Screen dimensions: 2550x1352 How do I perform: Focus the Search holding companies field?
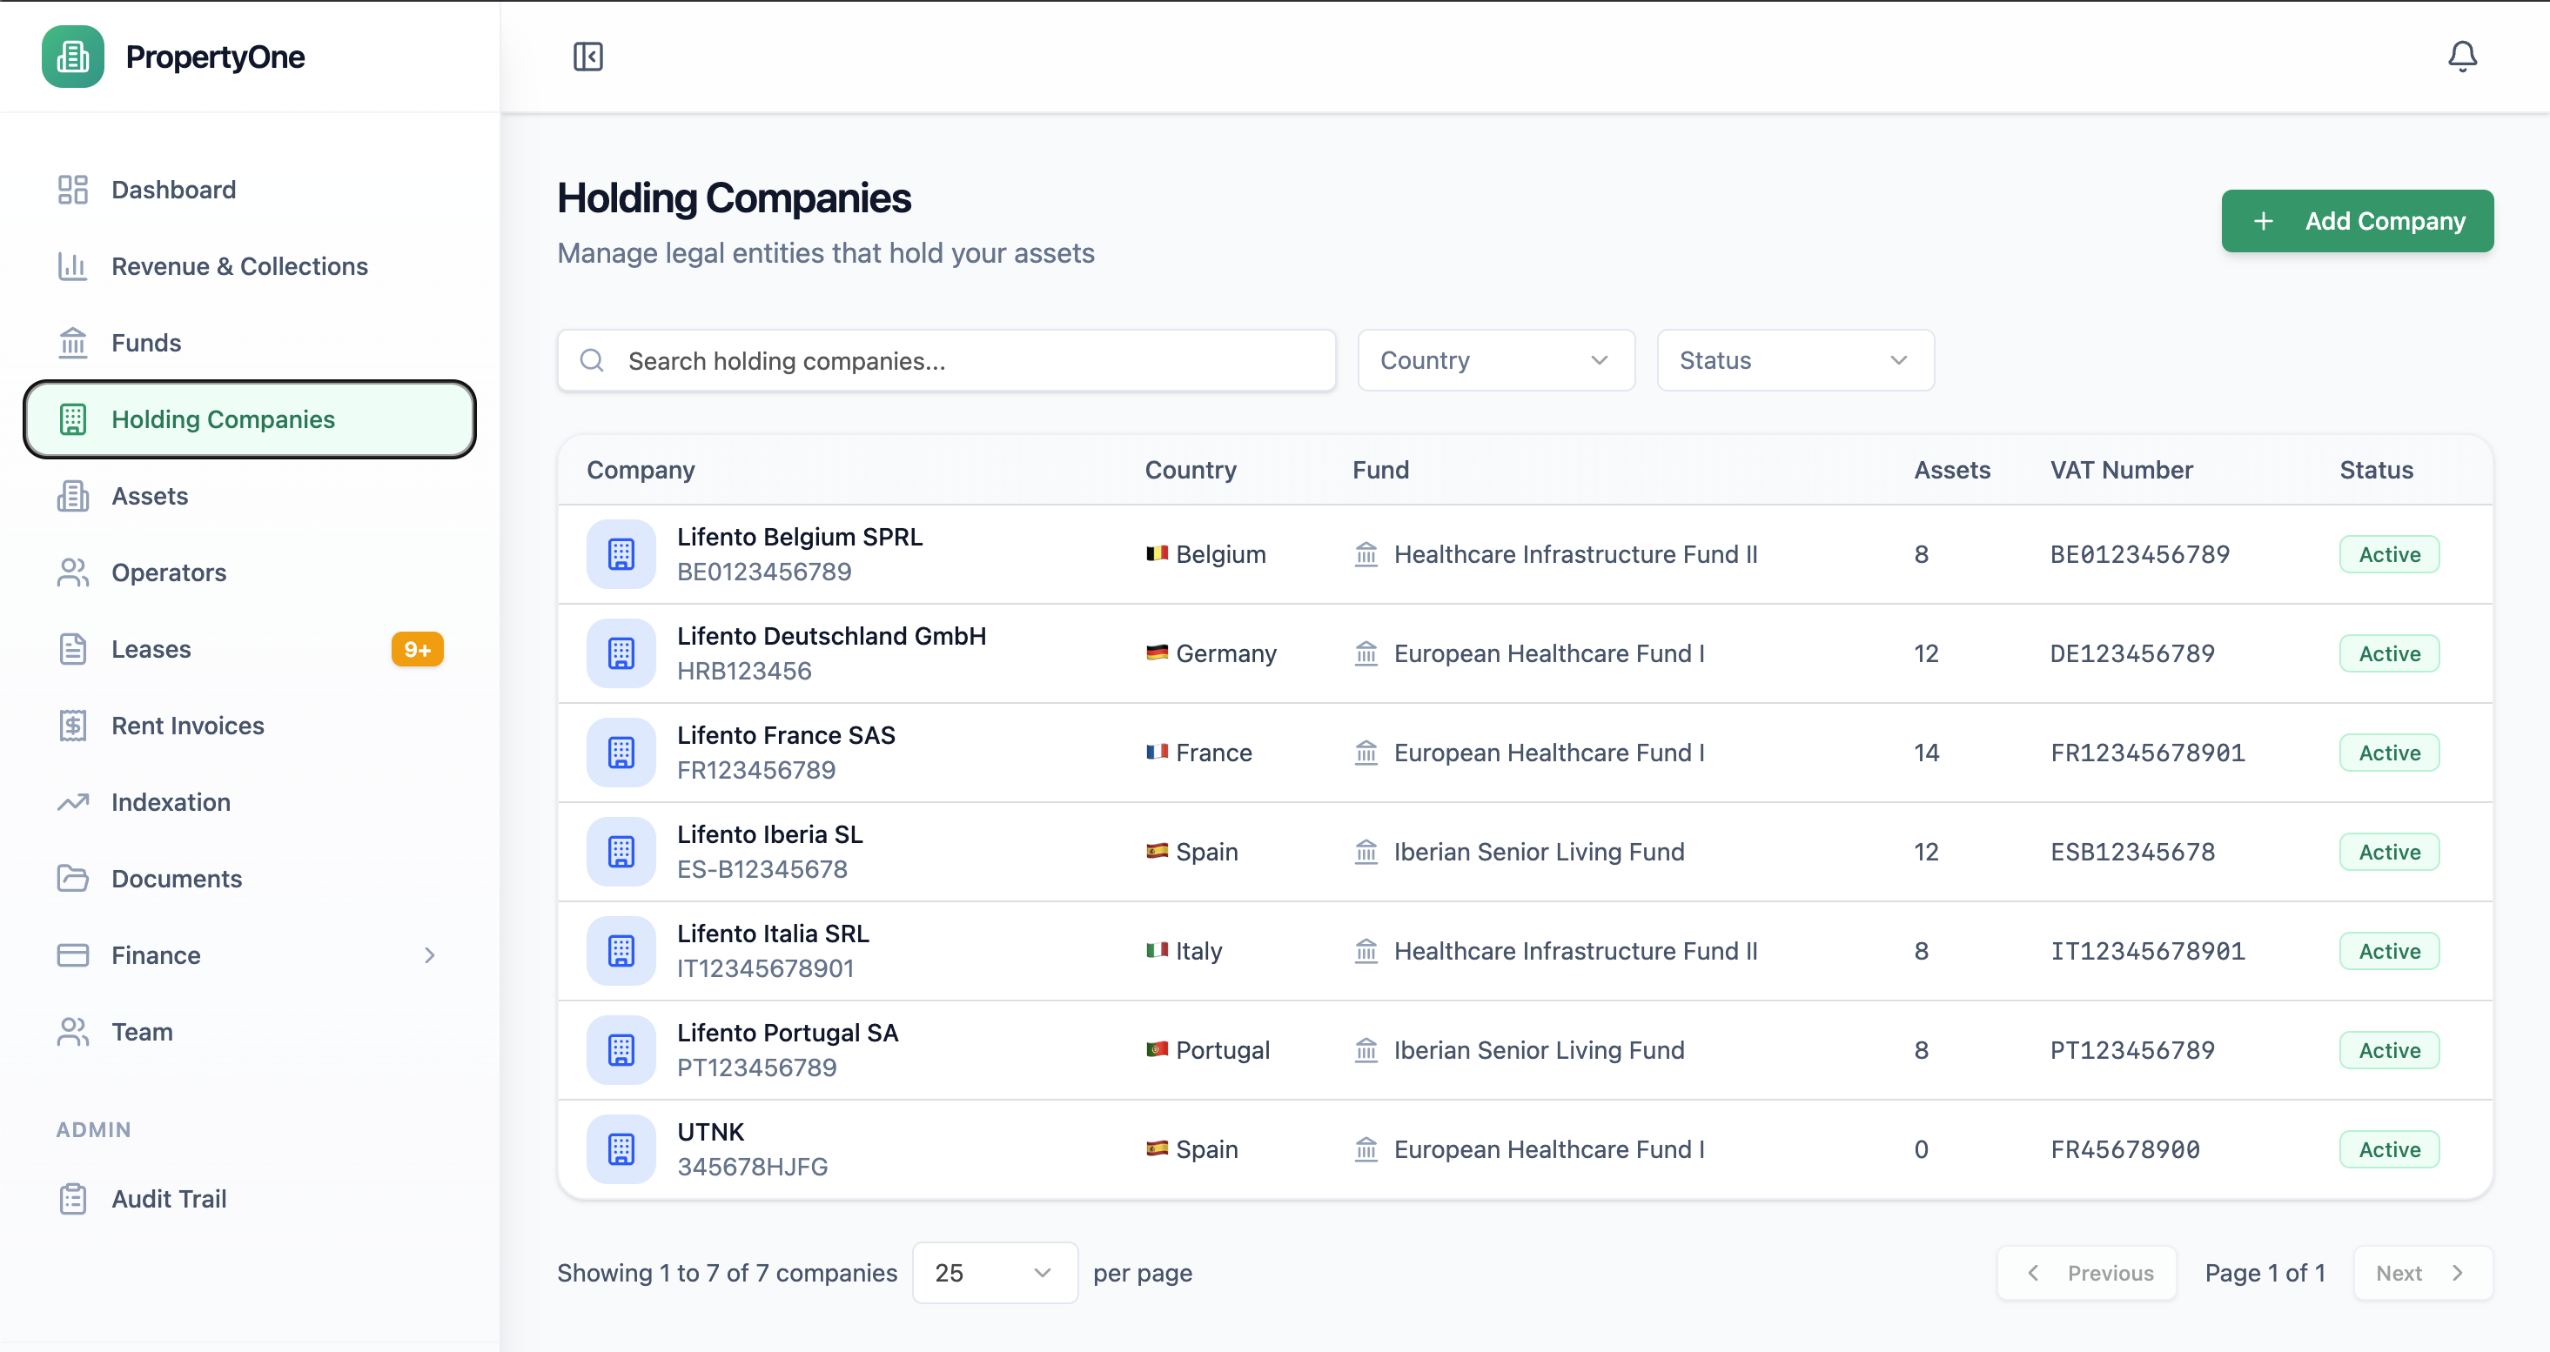click(946, 360)
